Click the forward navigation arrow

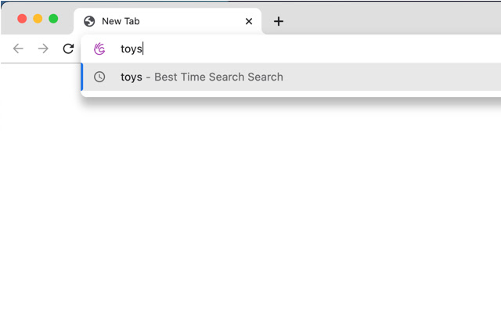coord(43,49)
